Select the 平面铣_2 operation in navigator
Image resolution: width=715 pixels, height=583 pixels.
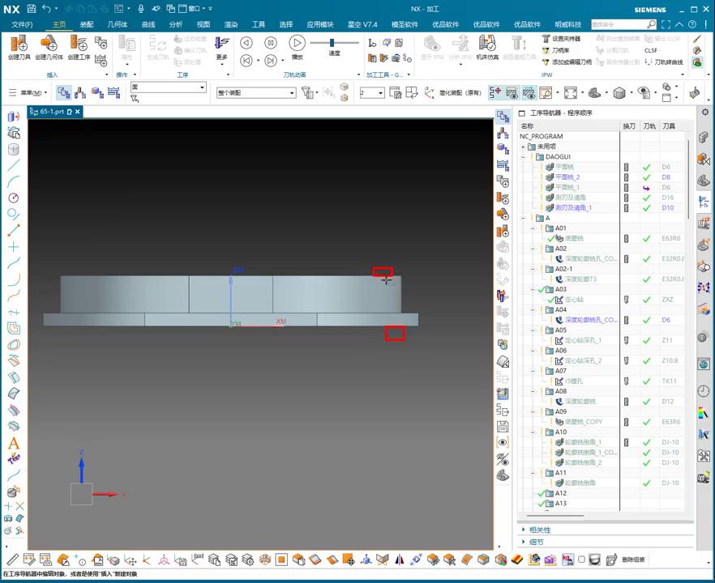[x=567, y=177]
